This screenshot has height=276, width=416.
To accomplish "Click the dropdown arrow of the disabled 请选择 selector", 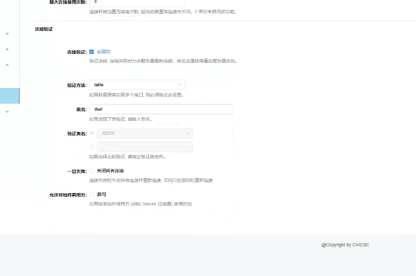I will pyautogui.click(x=187, y=134).
